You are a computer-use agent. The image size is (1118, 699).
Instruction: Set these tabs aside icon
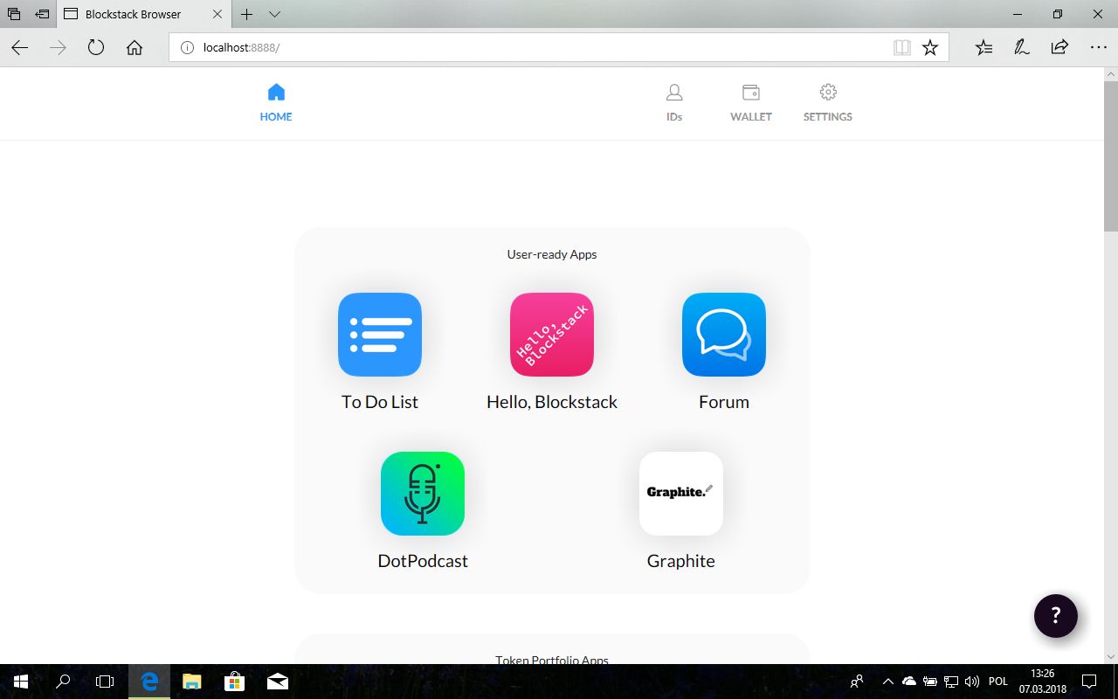pyautogui.click(x=42, y=14)
